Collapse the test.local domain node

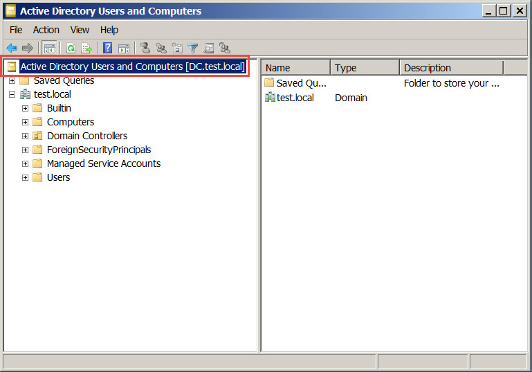[x=12, y=94]
